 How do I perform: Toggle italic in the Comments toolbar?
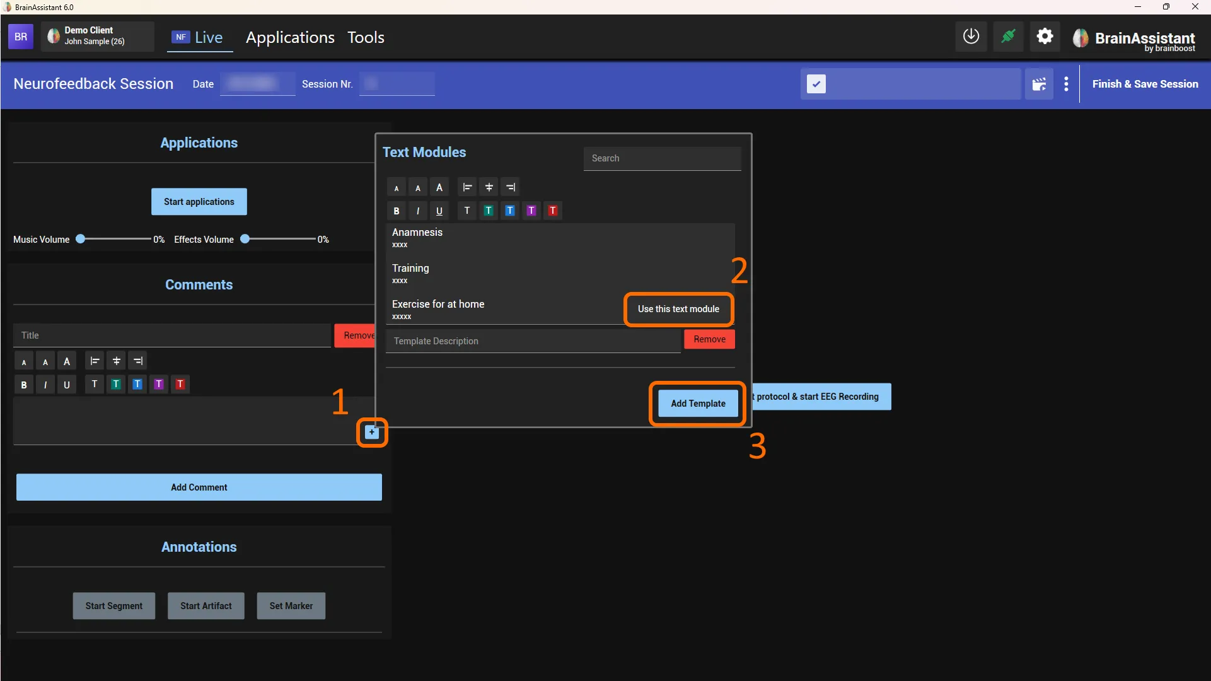click(x=45, y=385)
